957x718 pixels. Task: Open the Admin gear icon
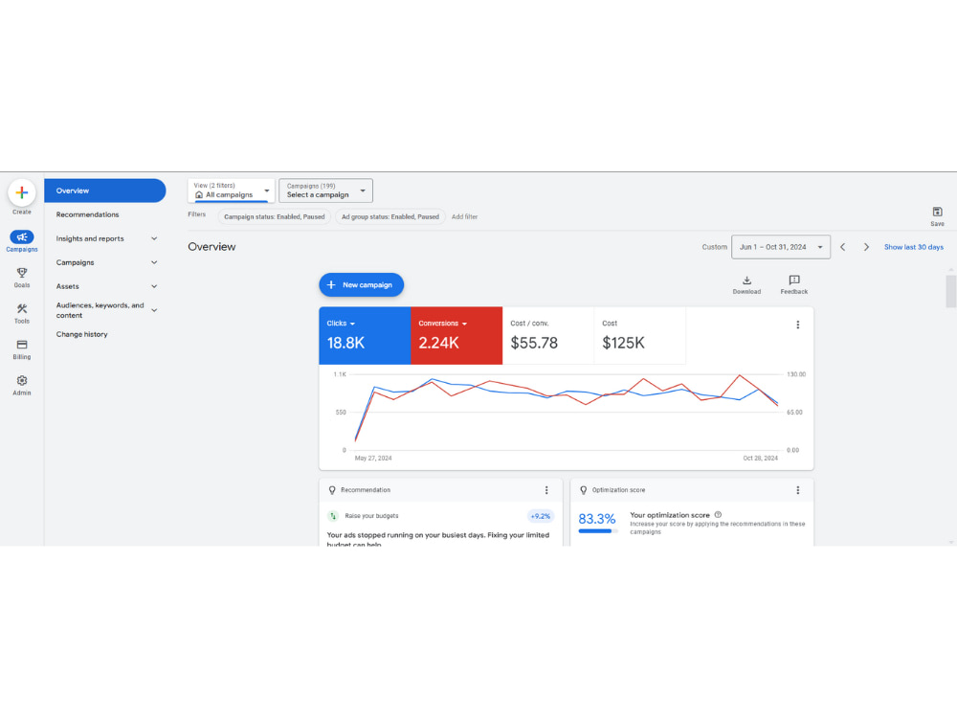[22, 380]
